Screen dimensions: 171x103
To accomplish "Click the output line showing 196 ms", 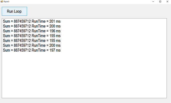I will [32, 31].
